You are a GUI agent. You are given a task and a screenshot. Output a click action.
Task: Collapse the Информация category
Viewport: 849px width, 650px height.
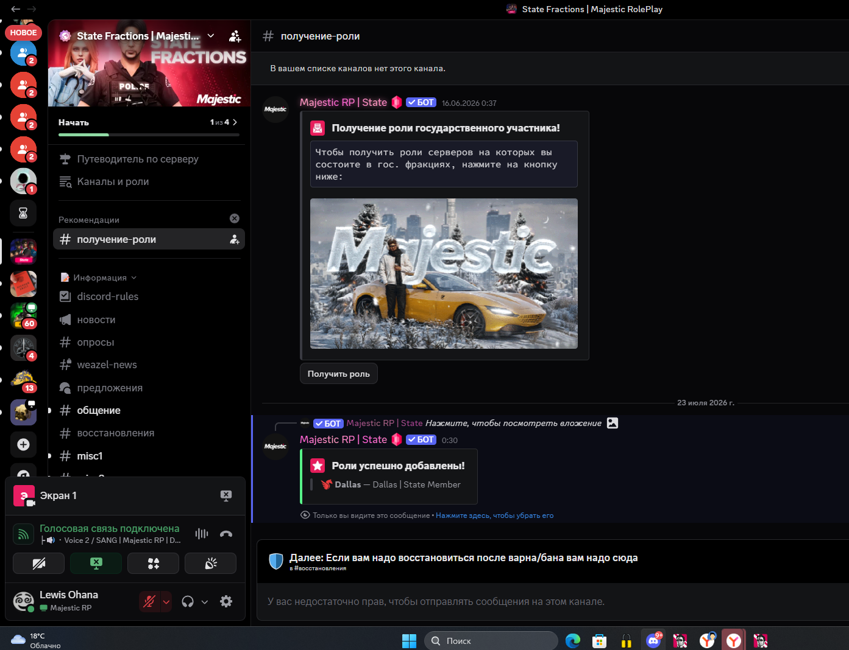click(x=100, y=278)
